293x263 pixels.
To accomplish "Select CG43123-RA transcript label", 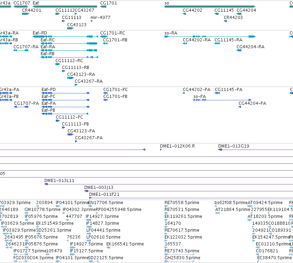I will tap(81, 75).
